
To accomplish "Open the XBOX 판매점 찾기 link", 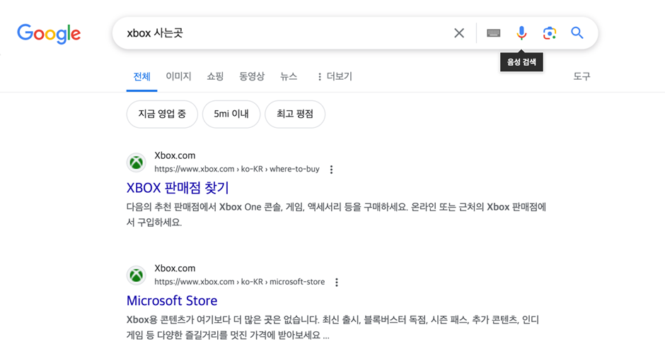I will 178,188.
